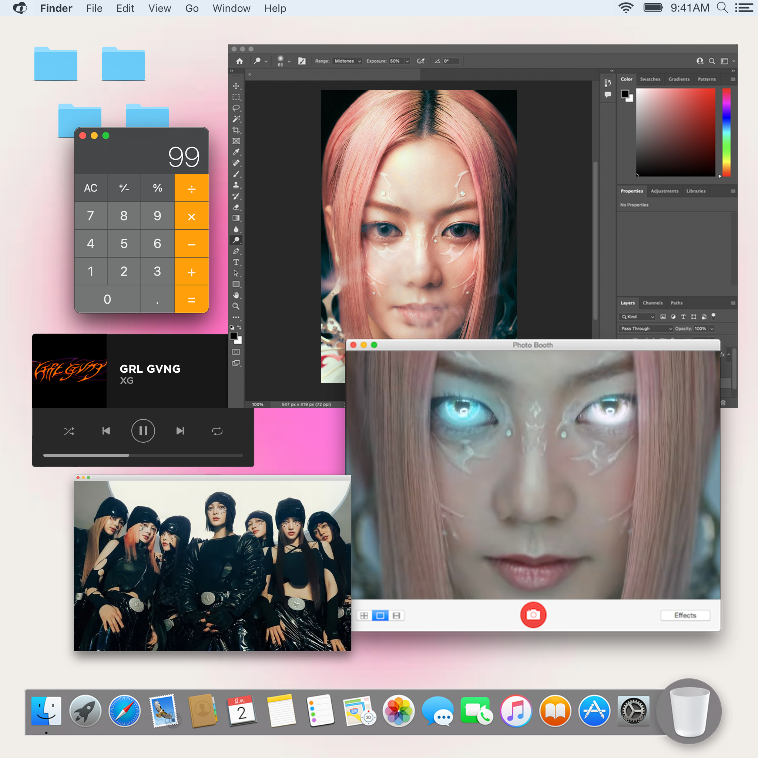
Task: Click the Photoshop Home icon
Action: tap(240, 61)
